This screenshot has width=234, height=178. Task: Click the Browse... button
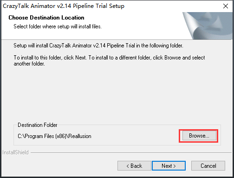tap(199, 136)
